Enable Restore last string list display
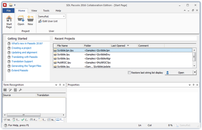This screenshot has height=130, width=202. [129, 73]
